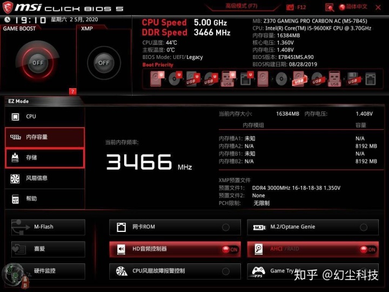Click the CPU fan warning icon
Image resolution: width=389 pixels, height=292 pixels.
point(122,271)
